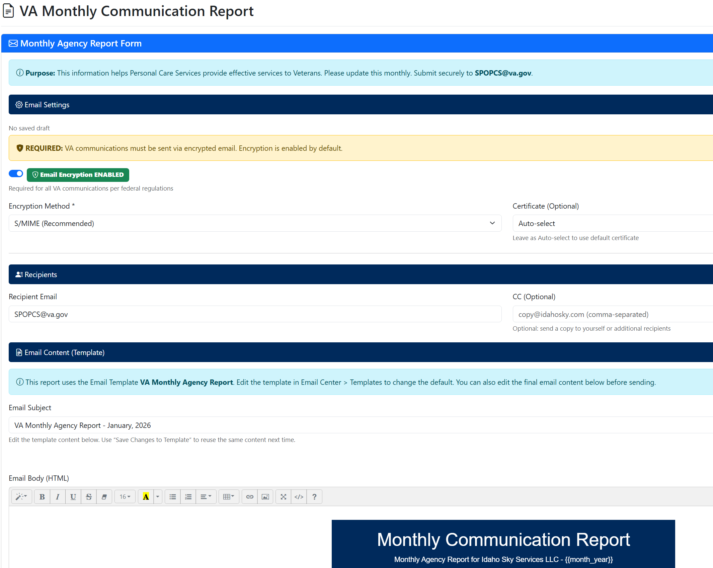Toggle bold formatting in the email body editor
Viewport: 713px width, 568px height.
[42, 496]
